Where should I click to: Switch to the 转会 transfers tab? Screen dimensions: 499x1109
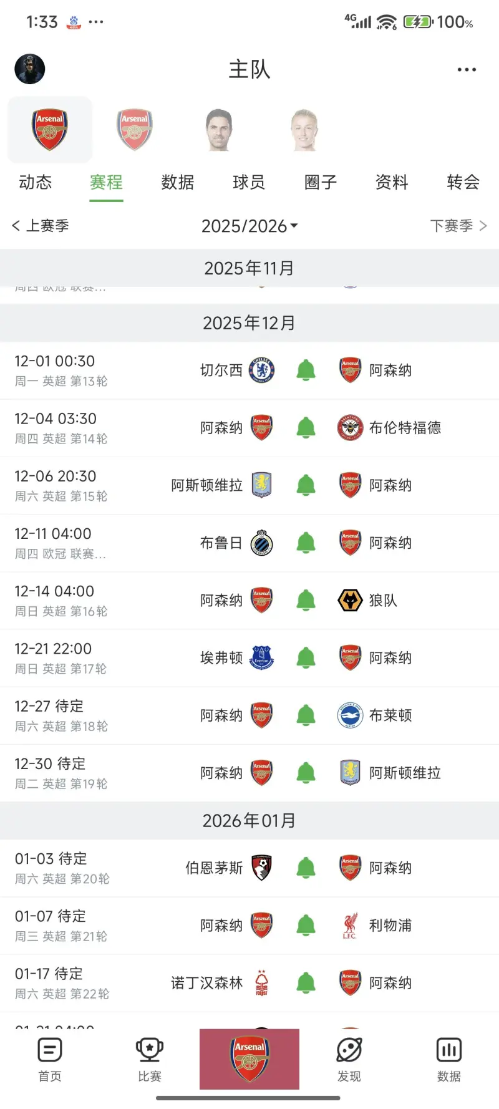(x=463, y=182)
